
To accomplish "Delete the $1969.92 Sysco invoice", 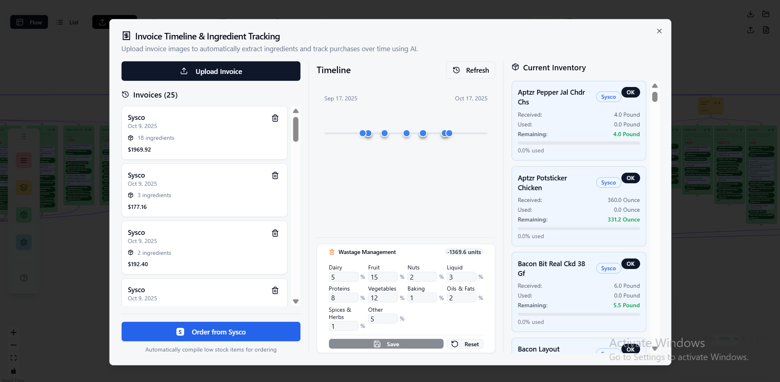I will click(275, 118).
